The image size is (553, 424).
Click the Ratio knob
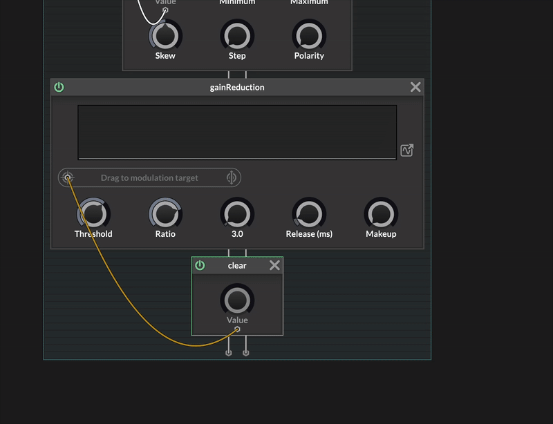pyautogui.click(x=165, y=214)
